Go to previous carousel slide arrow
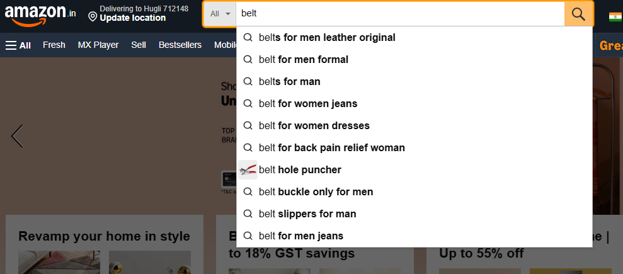The height and width of the screenshot is (274, 623). click(x=18, y=136)
